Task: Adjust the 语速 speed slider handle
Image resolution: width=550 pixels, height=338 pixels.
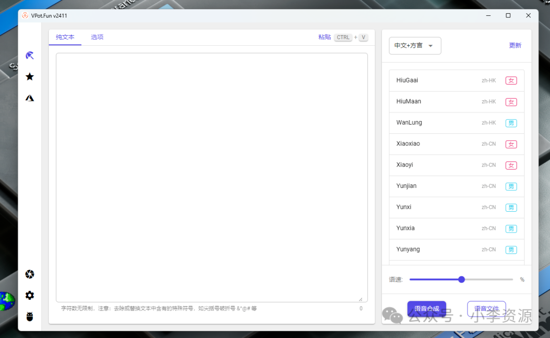Action: pyautogui.click(x=461, y=279)
